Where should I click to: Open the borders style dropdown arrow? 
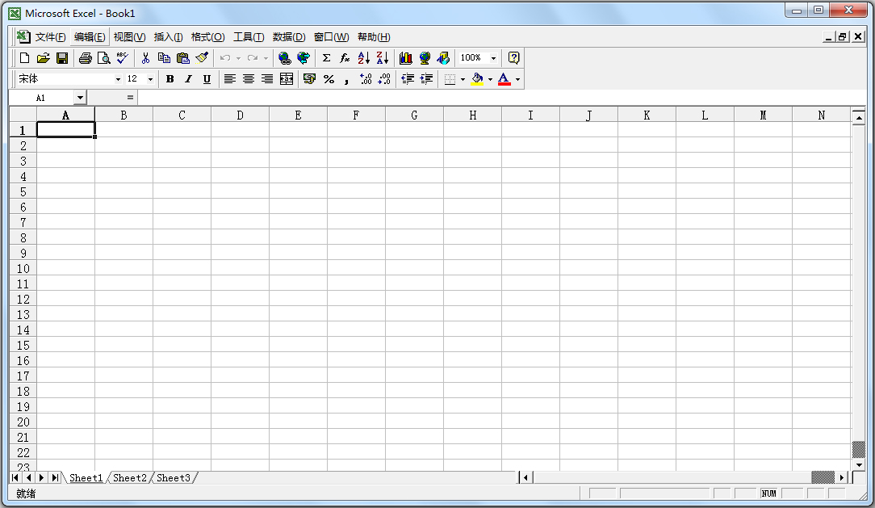coord(463,79)
